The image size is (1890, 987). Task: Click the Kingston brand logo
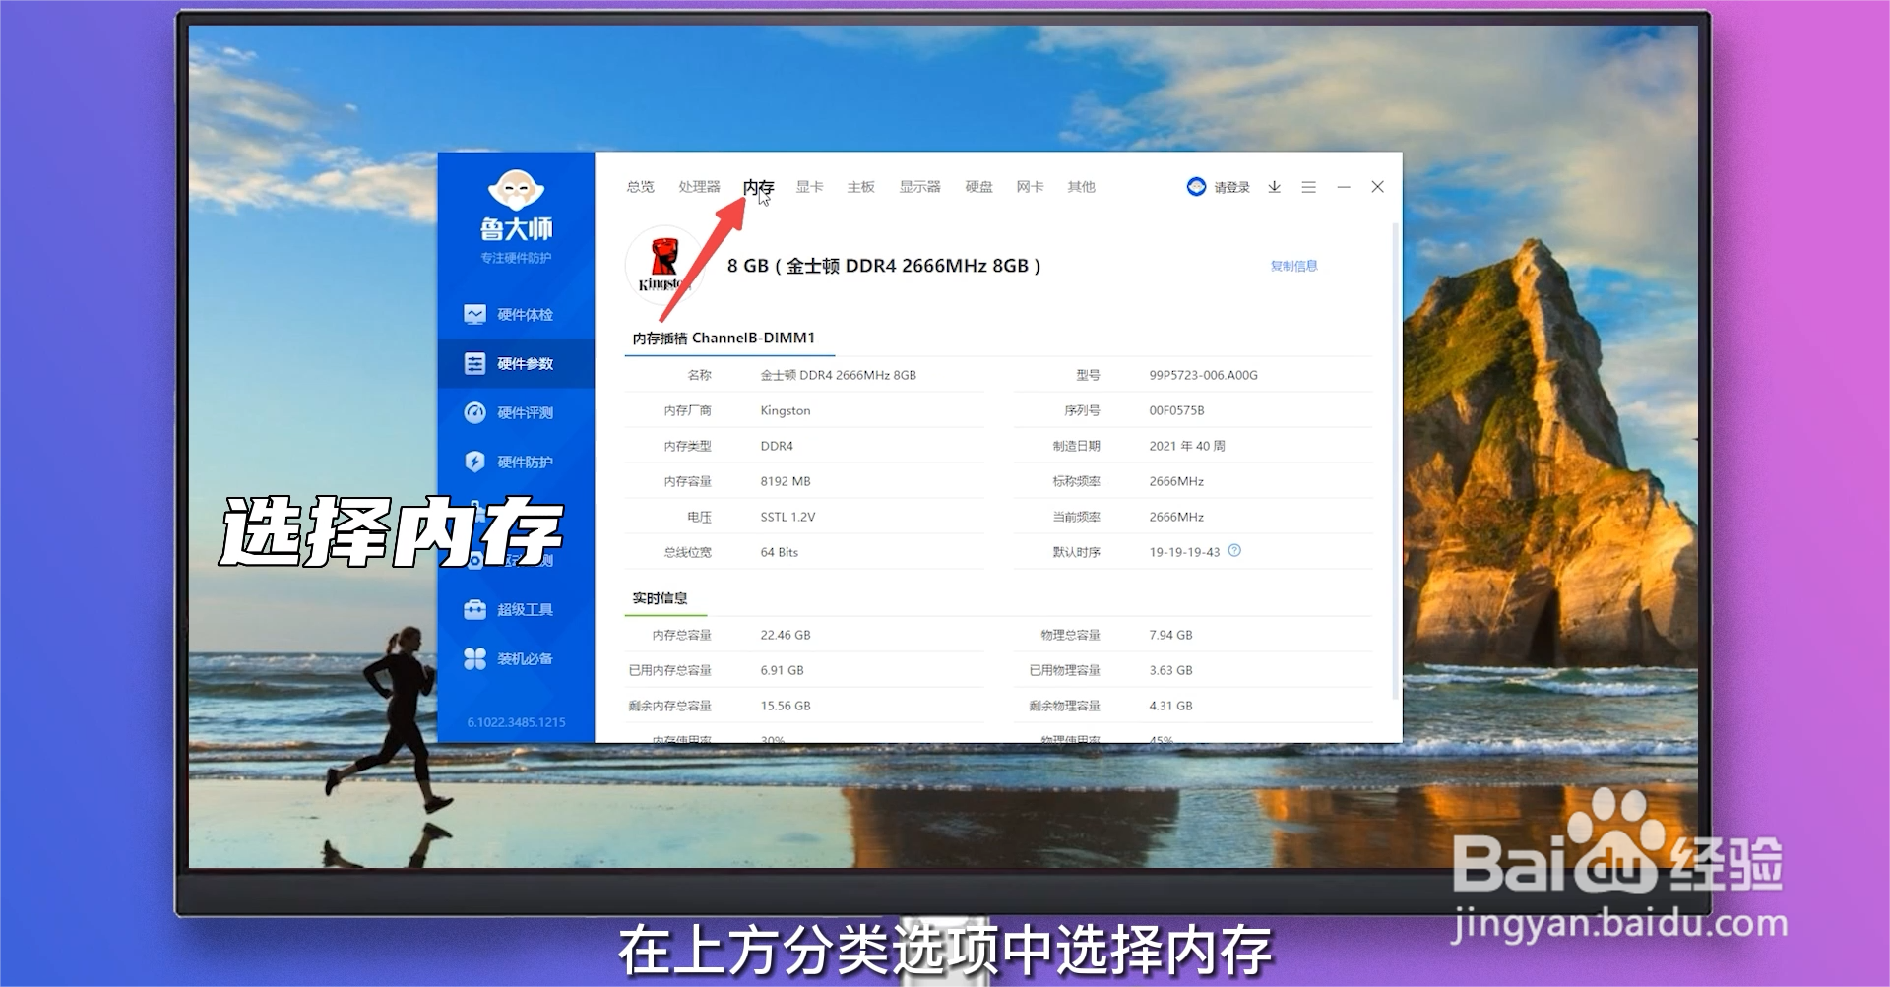click(x=663, y=265)
